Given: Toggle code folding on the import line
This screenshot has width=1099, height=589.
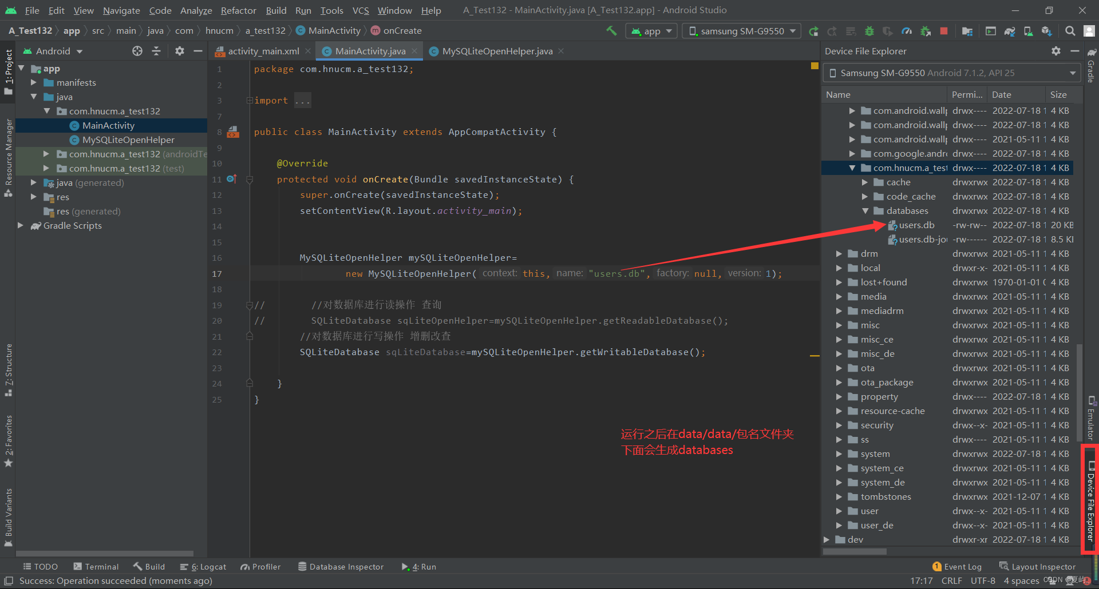Looking at the screenshot, I should [250, 101].
